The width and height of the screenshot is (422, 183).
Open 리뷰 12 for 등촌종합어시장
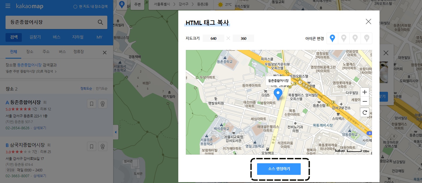[x=46, y=109]
